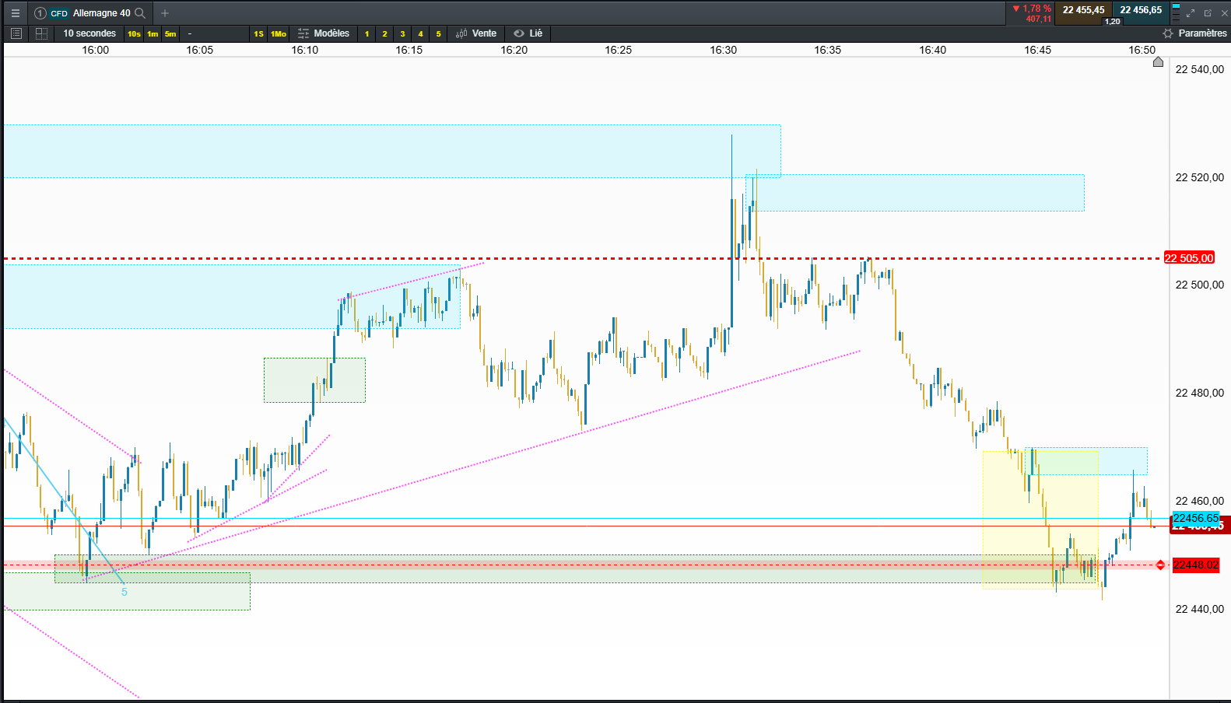Click the market depth bars indicator icon
This screenshot has width=1231, height=703.
[1176, 13]
